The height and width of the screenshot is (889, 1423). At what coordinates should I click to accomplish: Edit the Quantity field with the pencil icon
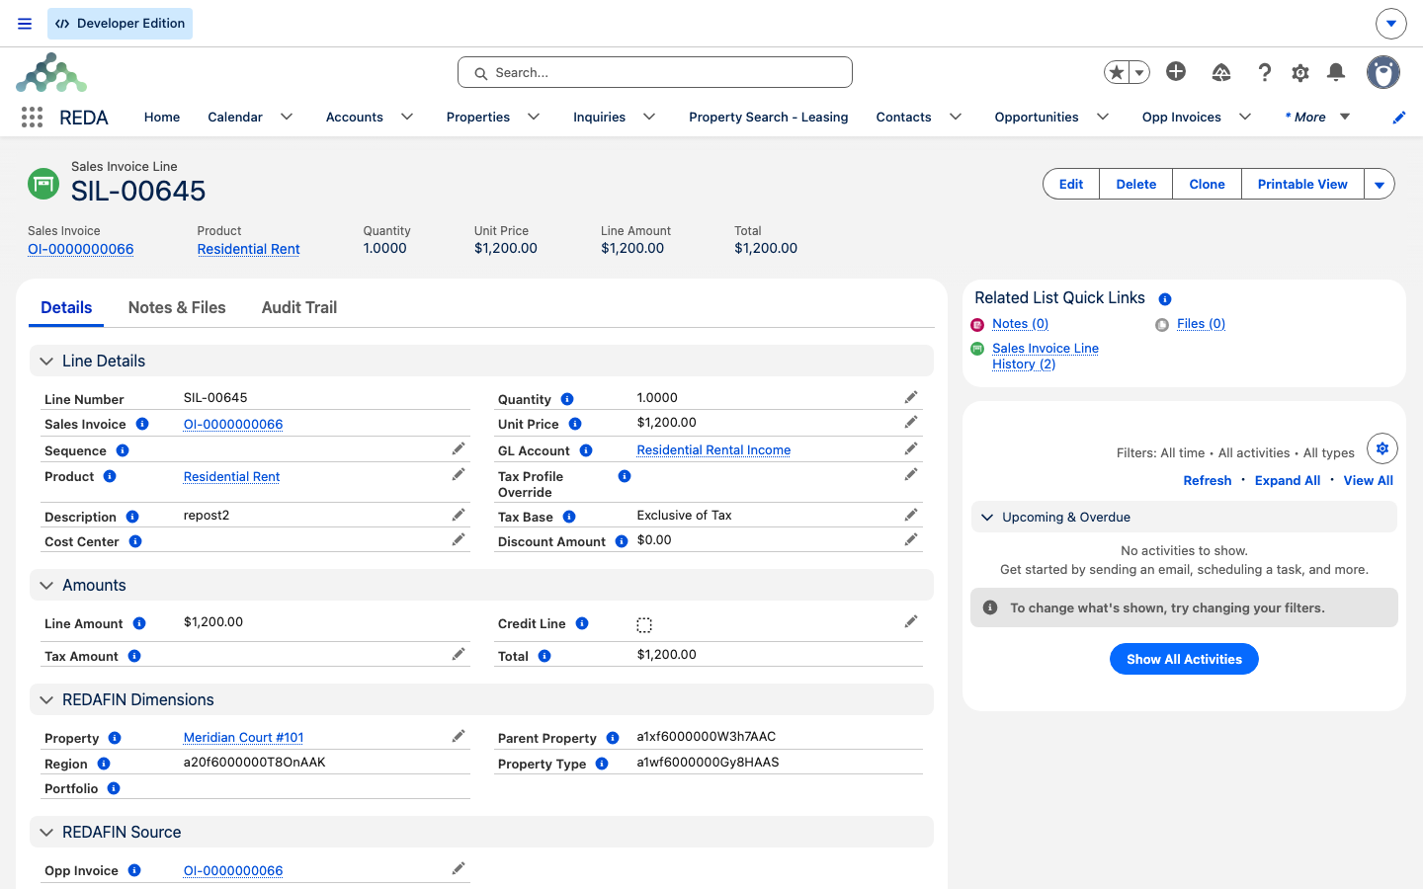(911, 397)
